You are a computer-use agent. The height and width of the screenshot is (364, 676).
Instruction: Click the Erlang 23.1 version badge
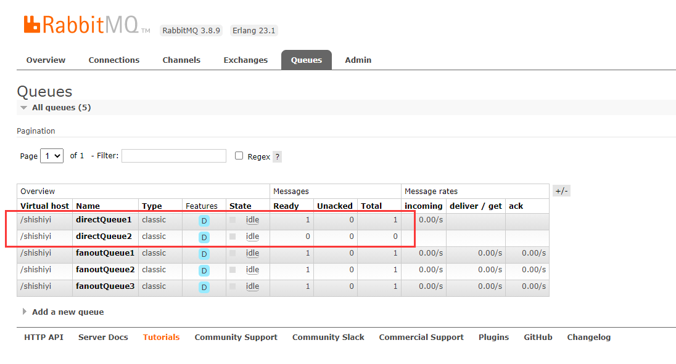point(253,31)
